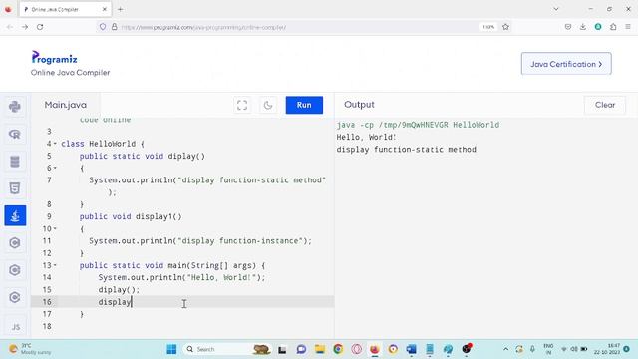Go forward in browser history
638x359 pixels.
pyautogui.click(x=25, y=27)
